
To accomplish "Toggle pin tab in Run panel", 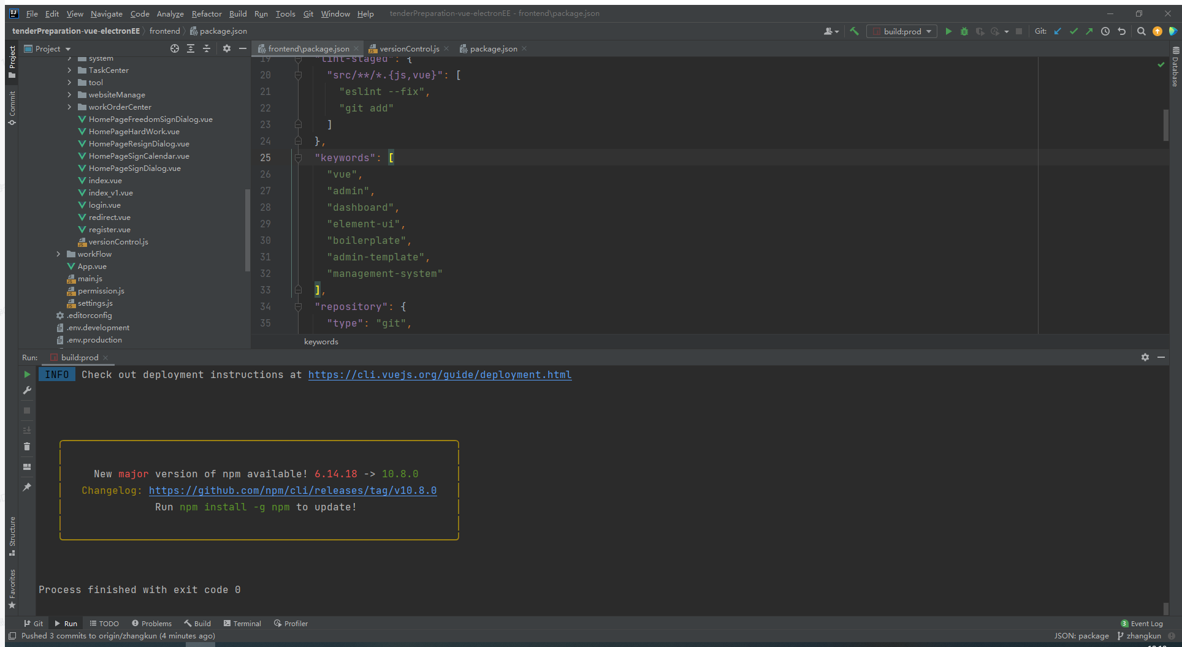I will point(27,487).
